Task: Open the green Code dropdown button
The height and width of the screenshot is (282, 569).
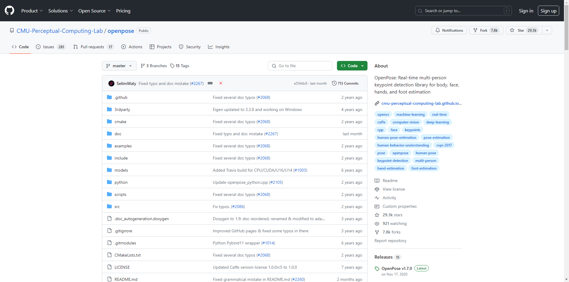Action: coord(352,66)
